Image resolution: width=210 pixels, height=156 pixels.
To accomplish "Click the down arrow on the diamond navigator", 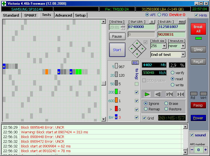I will pos(137,54).
